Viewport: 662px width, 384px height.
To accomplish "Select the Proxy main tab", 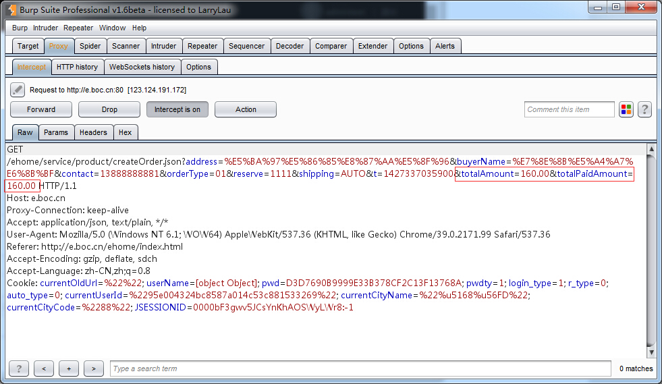I will click(58, 46).
